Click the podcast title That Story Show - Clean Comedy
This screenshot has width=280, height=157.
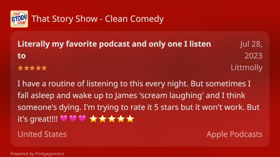coord(98,19)
